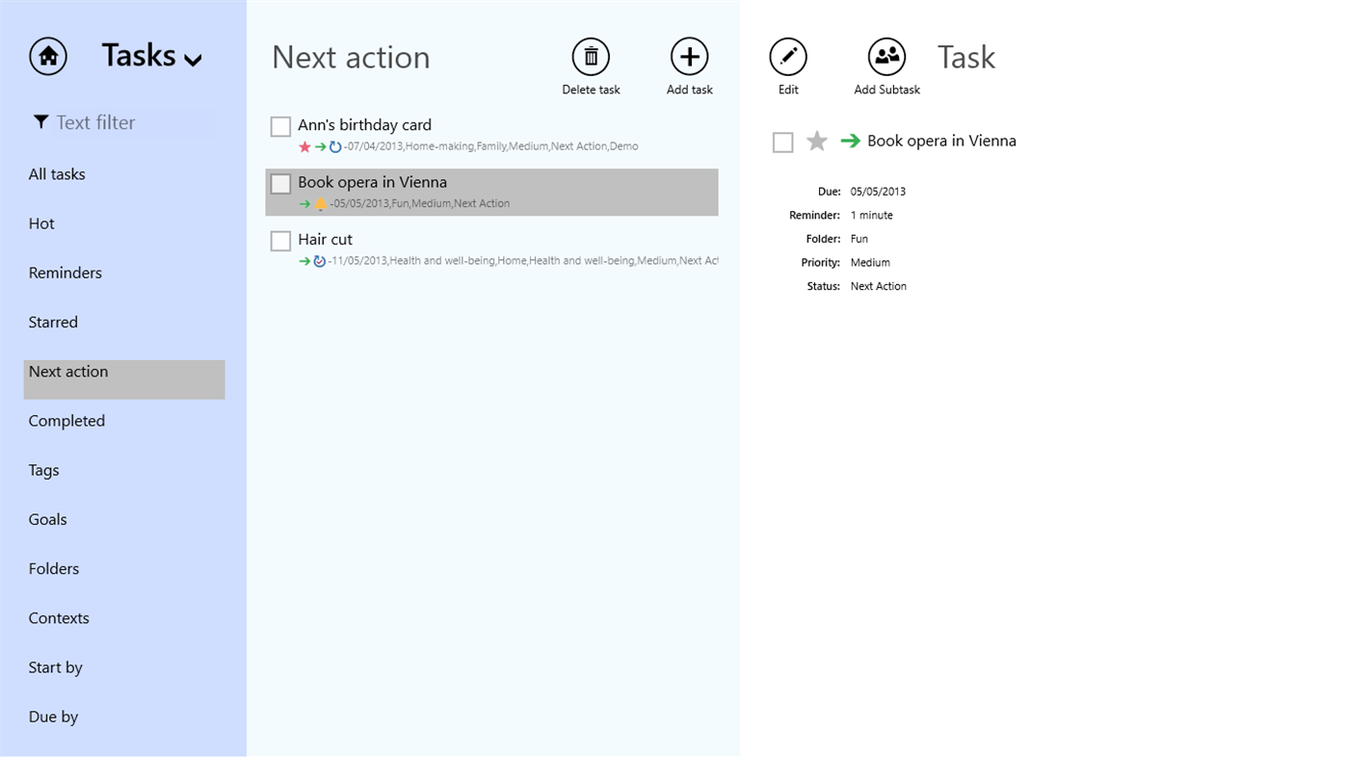Click green arrow in task detail header

850,141
